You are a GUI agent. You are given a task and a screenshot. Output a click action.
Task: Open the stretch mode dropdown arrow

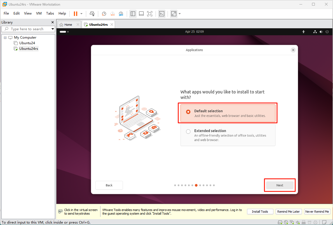(180, 14)
